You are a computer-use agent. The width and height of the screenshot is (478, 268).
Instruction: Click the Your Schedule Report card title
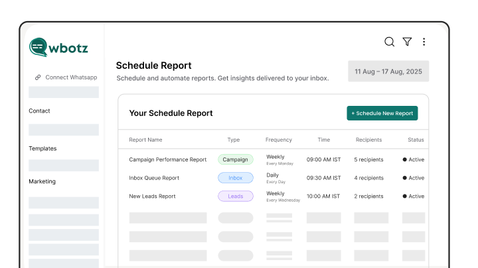(x=171, y=113)
